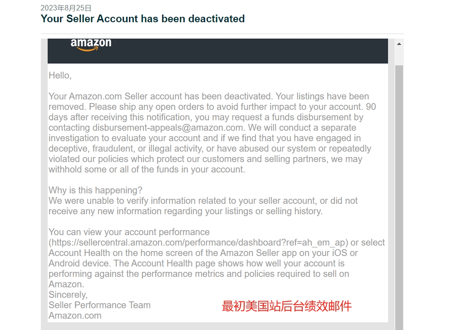Click the scrollbar up arrow
472x330 pixels.
pyautogui.click(x=399, y=44)
